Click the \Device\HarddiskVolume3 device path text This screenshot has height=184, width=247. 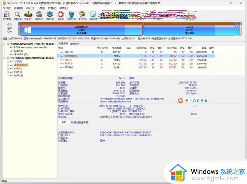tap(116, 102)
